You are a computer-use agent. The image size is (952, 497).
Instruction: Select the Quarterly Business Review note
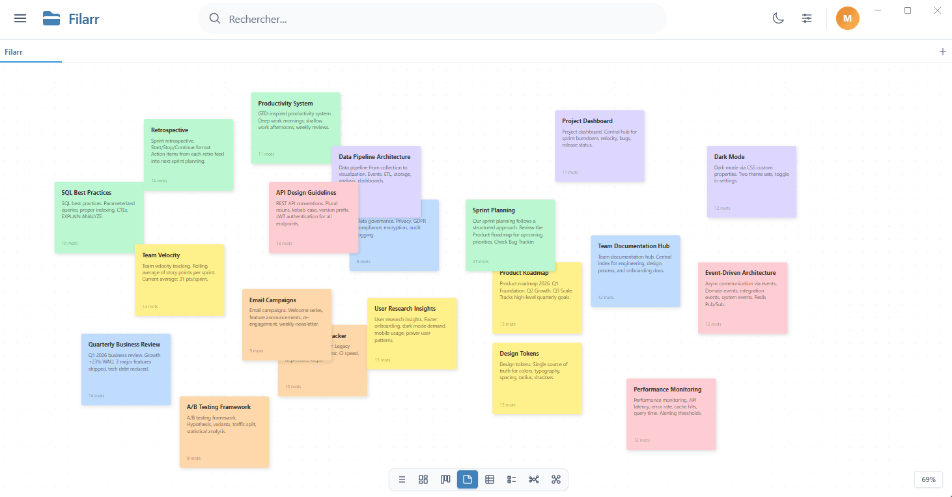pyautogui.click(x=126, y=369)
